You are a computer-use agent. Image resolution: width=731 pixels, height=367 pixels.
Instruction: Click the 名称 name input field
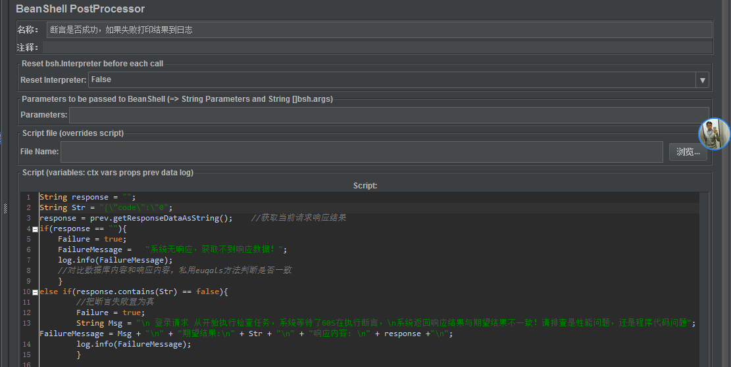(x=380, y=30)
